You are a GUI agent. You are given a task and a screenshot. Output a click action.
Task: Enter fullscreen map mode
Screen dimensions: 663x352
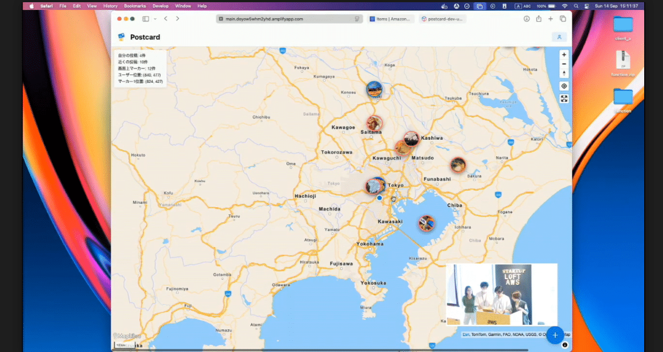click(564, 99)
